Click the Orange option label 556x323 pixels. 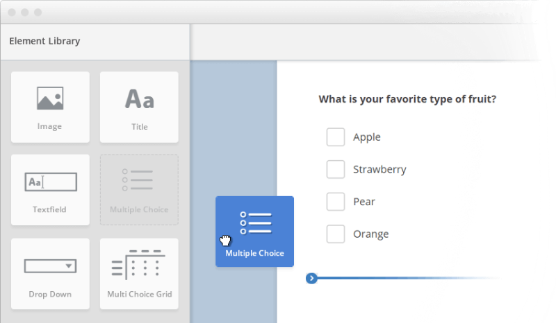click(371, 234)
